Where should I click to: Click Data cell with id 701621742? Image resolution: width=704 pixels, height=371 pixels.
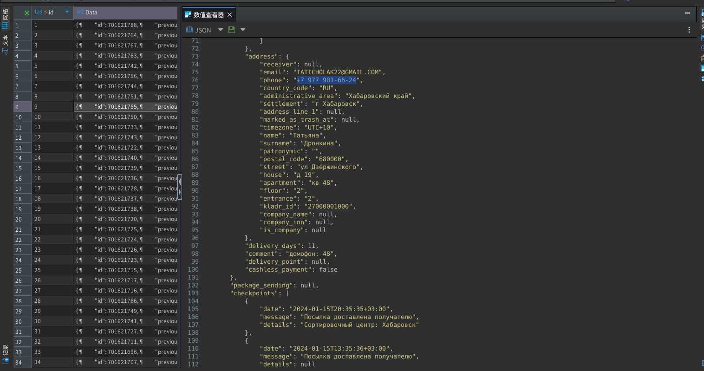[x=126, y=66]
